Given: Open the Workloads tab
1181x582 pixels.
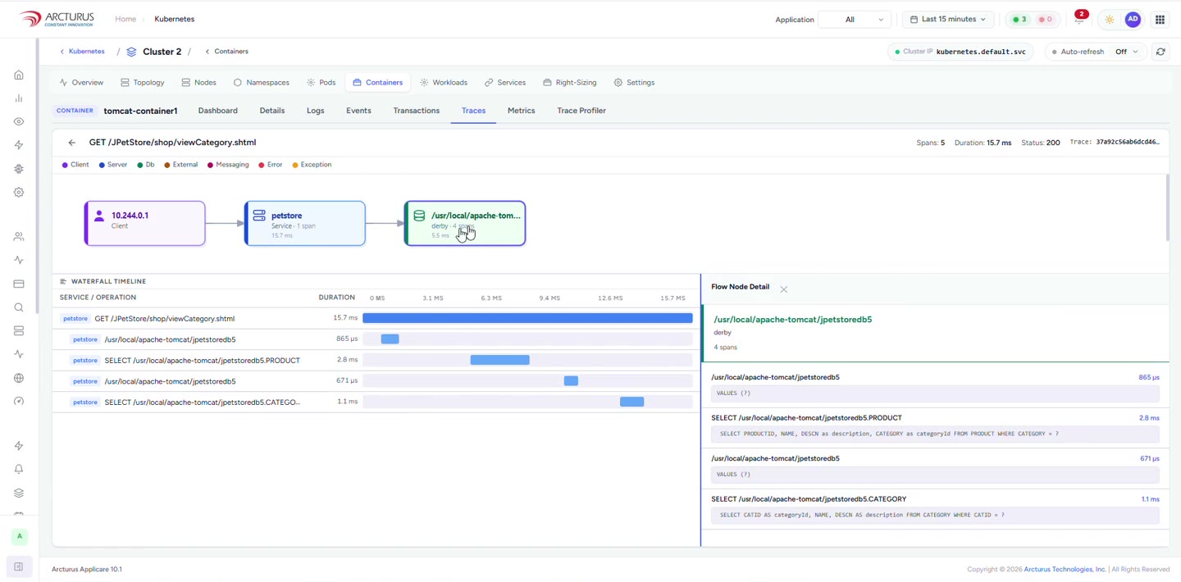Looking at the screenshot, I should pos(443,83).
